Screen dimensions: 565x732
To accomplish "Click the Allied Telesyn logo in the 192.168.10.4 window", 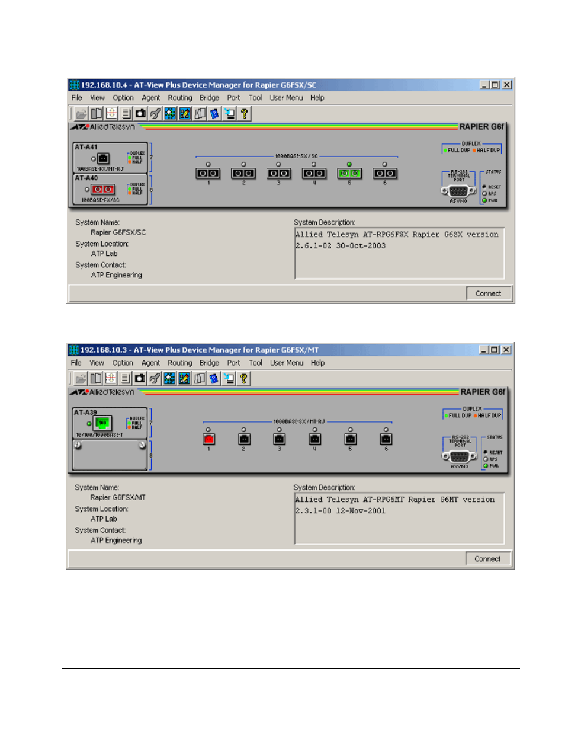I will coord(103,127).
